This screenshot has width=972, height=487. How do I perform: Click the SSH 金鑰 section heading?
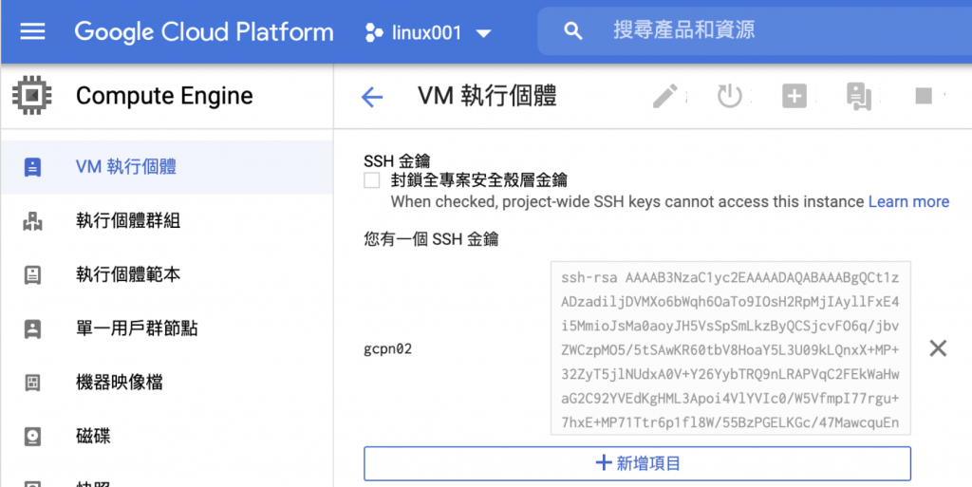[397, 161]
